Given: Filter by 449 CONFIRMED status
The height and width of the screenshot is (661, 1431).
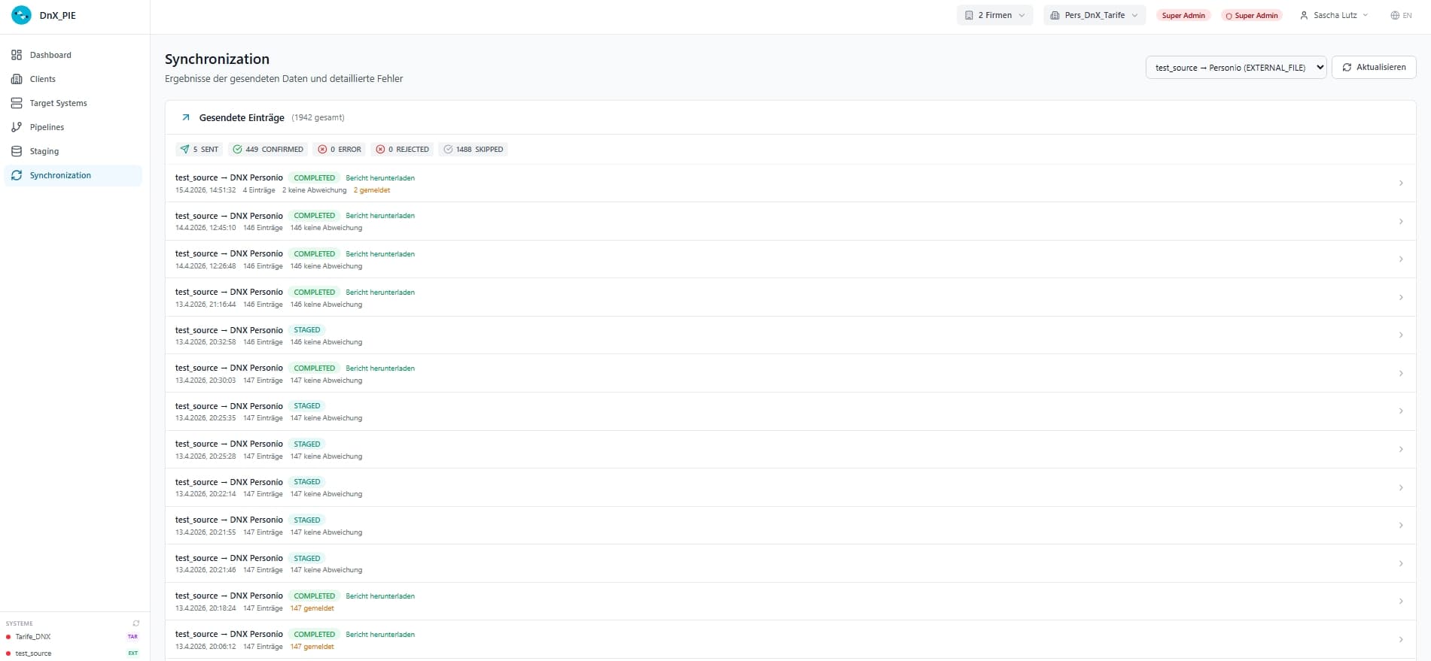Looking at the screenshot, I should (x=268, y=149).
